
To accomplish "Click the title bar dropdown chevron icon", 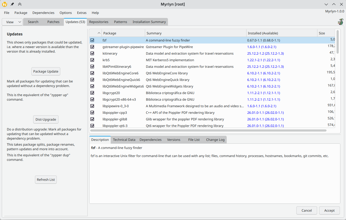I will pyautogui.click(x=326, y=4).
